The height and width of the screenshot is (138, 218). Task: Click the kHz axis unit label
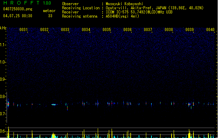(x=3, y=28)
